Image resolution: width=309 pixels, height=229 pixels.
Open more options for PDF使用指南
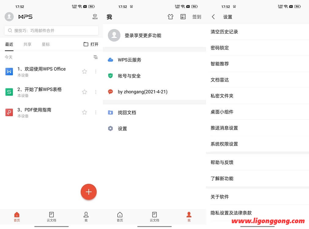coord(96,112)
